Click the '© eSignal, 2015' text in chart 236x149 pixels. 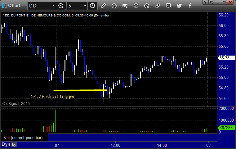tap(16, 104)
